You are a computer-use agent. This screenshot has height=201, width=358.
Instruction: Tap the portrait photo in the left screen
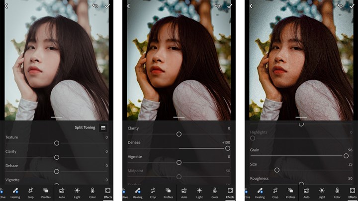[x=57, y=60]
